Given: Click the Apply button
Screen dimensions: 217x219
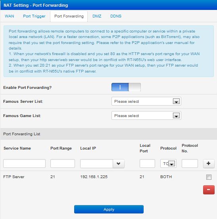Looking at the screenshot, I should (x=109, y=209).
